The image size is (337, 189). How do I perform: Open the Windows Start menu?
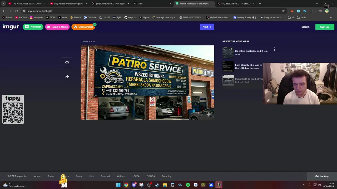point(118,185)
